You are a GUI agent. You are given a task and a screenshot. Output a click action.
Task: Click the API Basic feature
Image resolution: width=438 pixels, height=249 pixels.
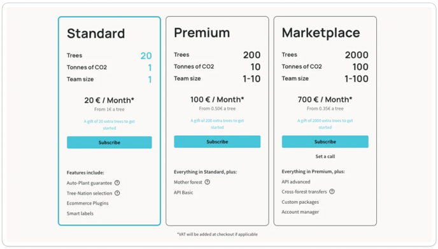(x=183, y=192)
